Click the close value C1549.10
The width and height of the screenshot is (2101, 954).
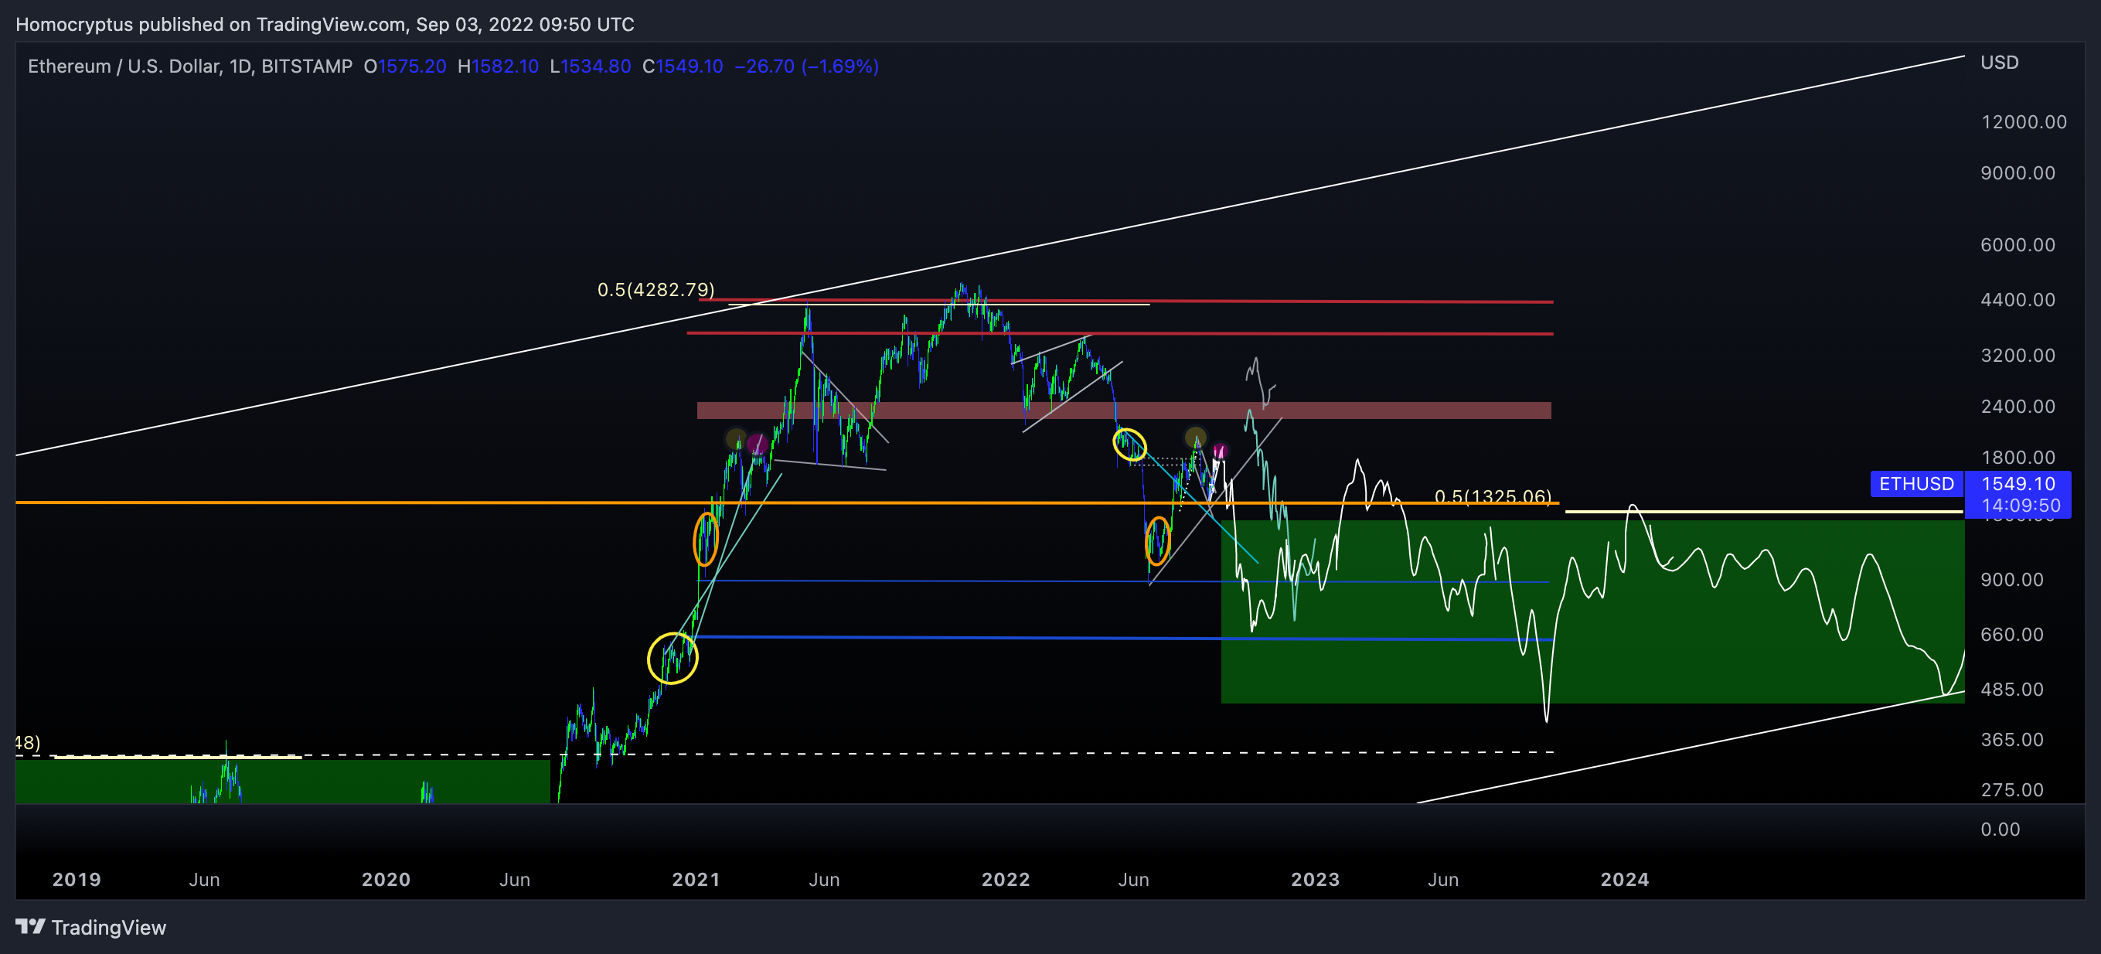click(x=683, y=66)
